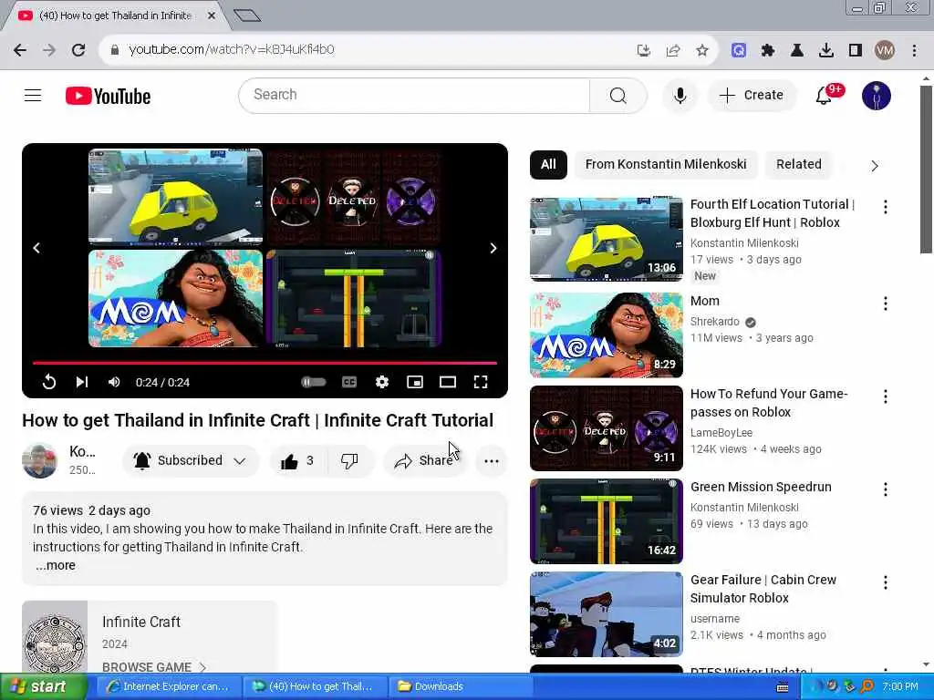Screen dimensions: 934x700
Task: Dislike this video
Action: click(x=349, y=460)
